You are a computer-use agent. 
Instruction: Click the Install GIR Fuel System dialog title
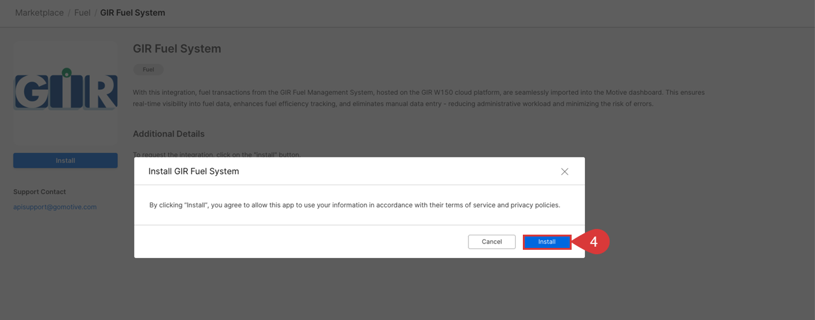193,171
